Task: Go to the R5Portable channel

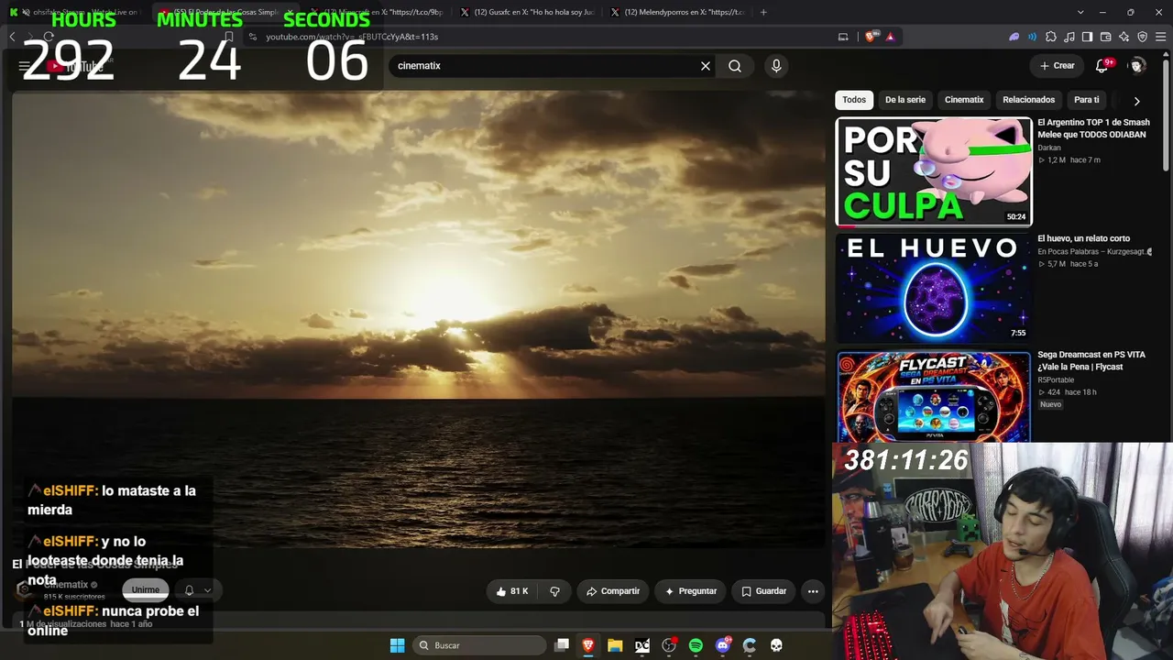Action: point(1055,379)
